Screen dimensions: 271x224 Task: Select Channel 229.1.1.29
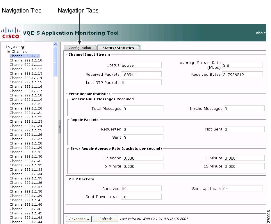pos(26,148)
